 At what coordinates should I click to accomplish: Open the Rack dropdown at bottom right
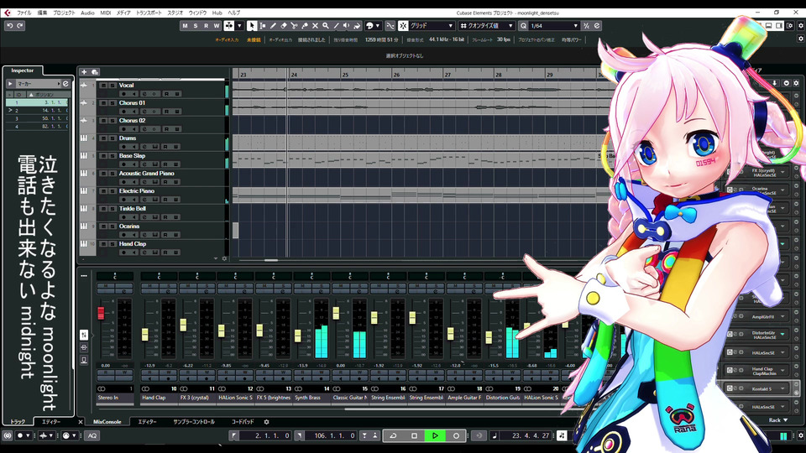point(778,420)
